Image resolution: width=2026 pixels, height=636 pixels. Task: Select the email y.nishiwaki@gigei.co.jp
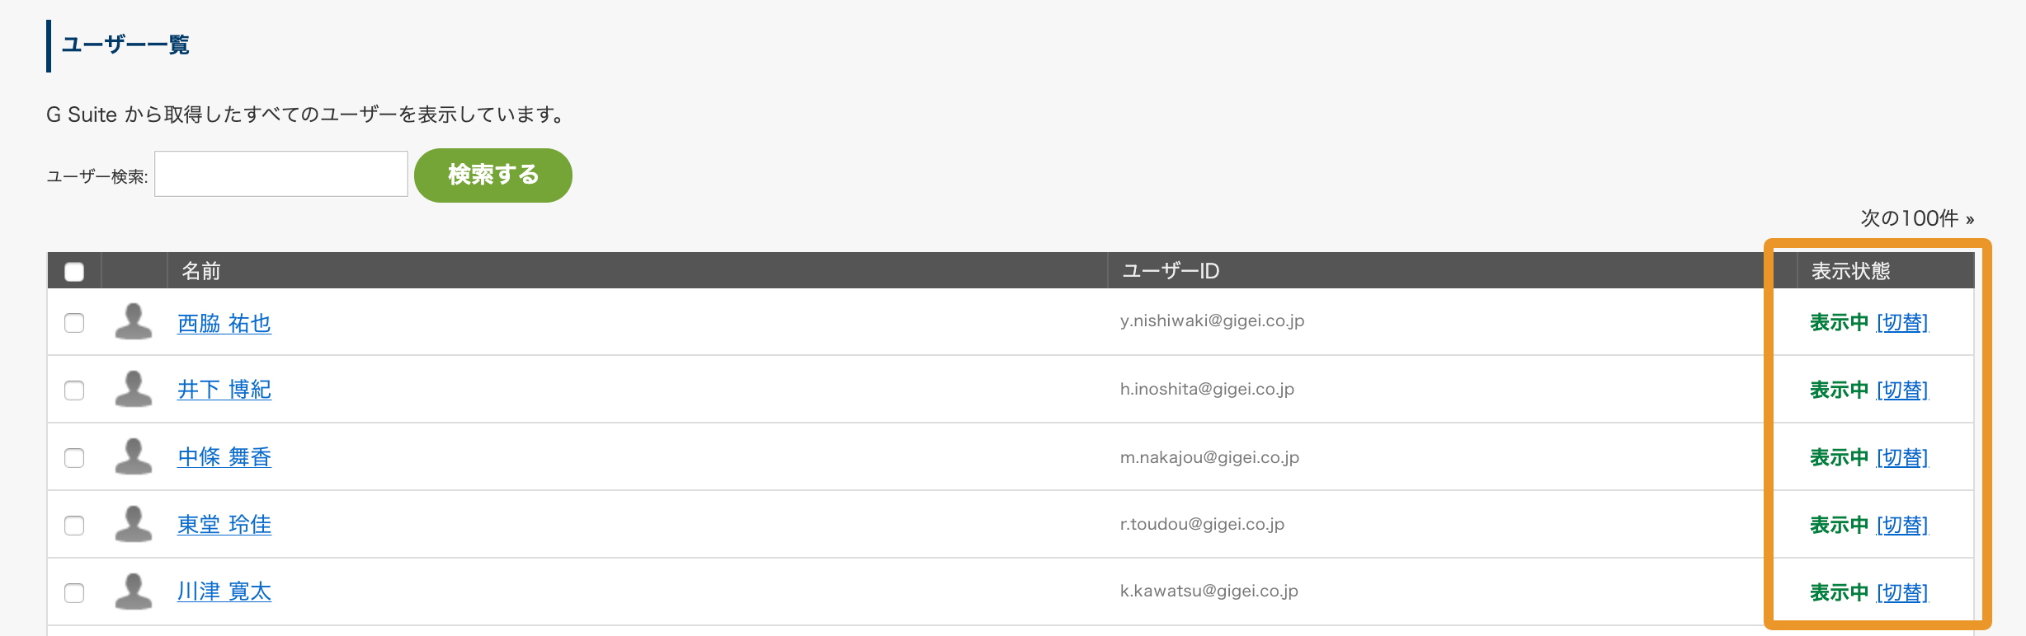click(x=1212, y=321)
